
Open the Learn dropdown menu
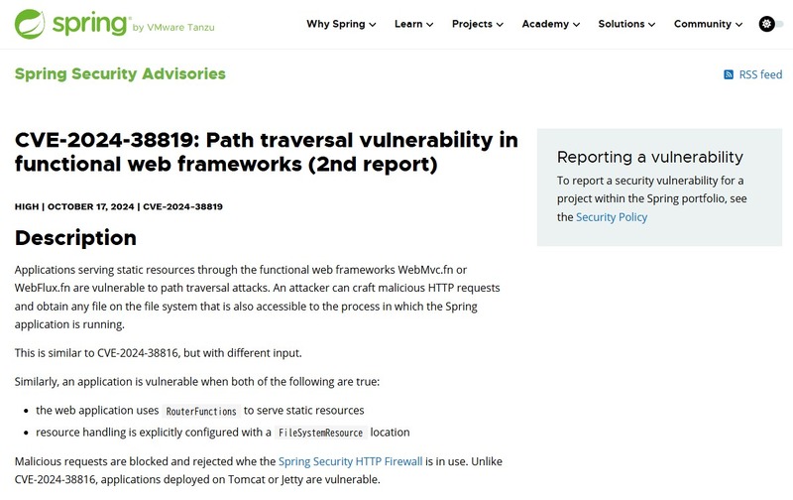(414, 24)
